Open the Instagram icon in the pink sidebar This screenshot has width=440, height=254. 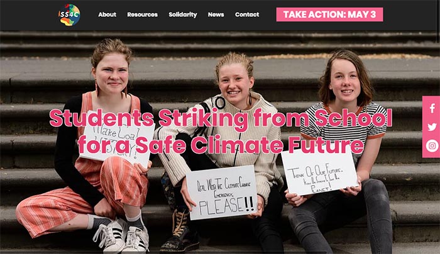click(x=432, y=146)
